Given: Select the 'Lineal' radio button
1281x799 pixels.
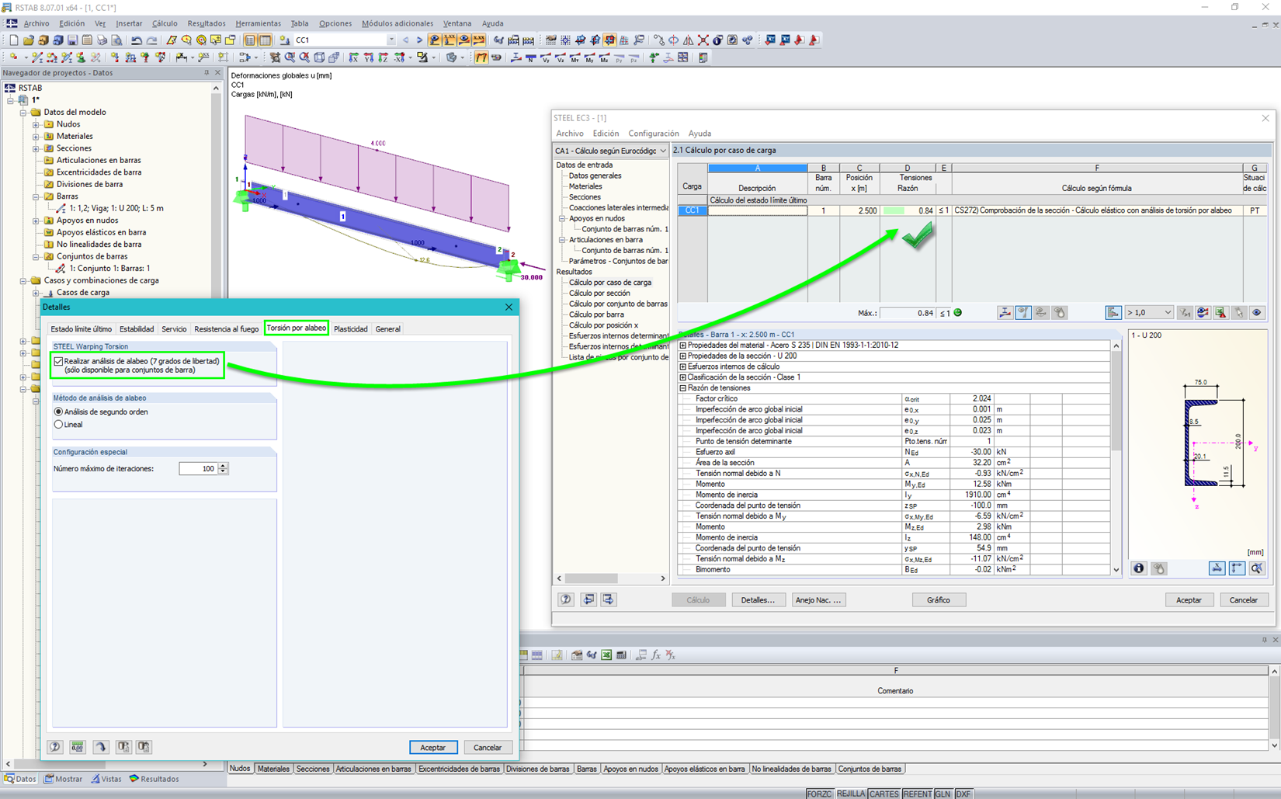Looking at the screenshot, I should 58,425.
